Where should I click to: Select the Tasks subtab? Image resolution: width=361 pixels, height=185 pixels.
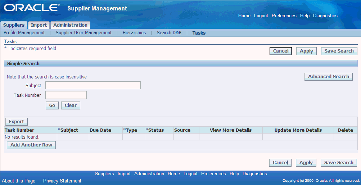[x=199, y=33]
